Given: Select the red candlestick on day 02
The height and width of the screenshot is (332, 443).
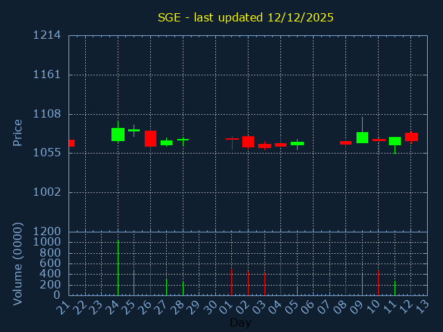Looking at the screenshot, I should 248,142.
